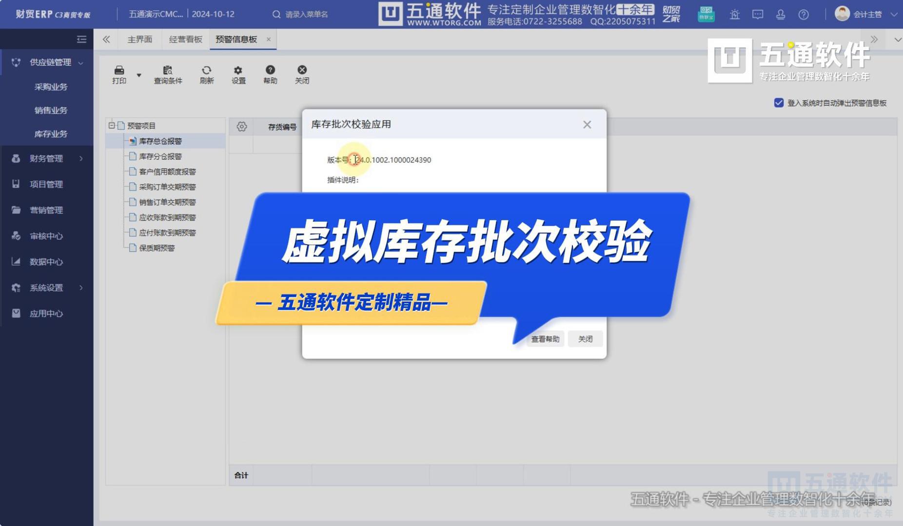Open the tab list dropdown arrow

point(897,39)
